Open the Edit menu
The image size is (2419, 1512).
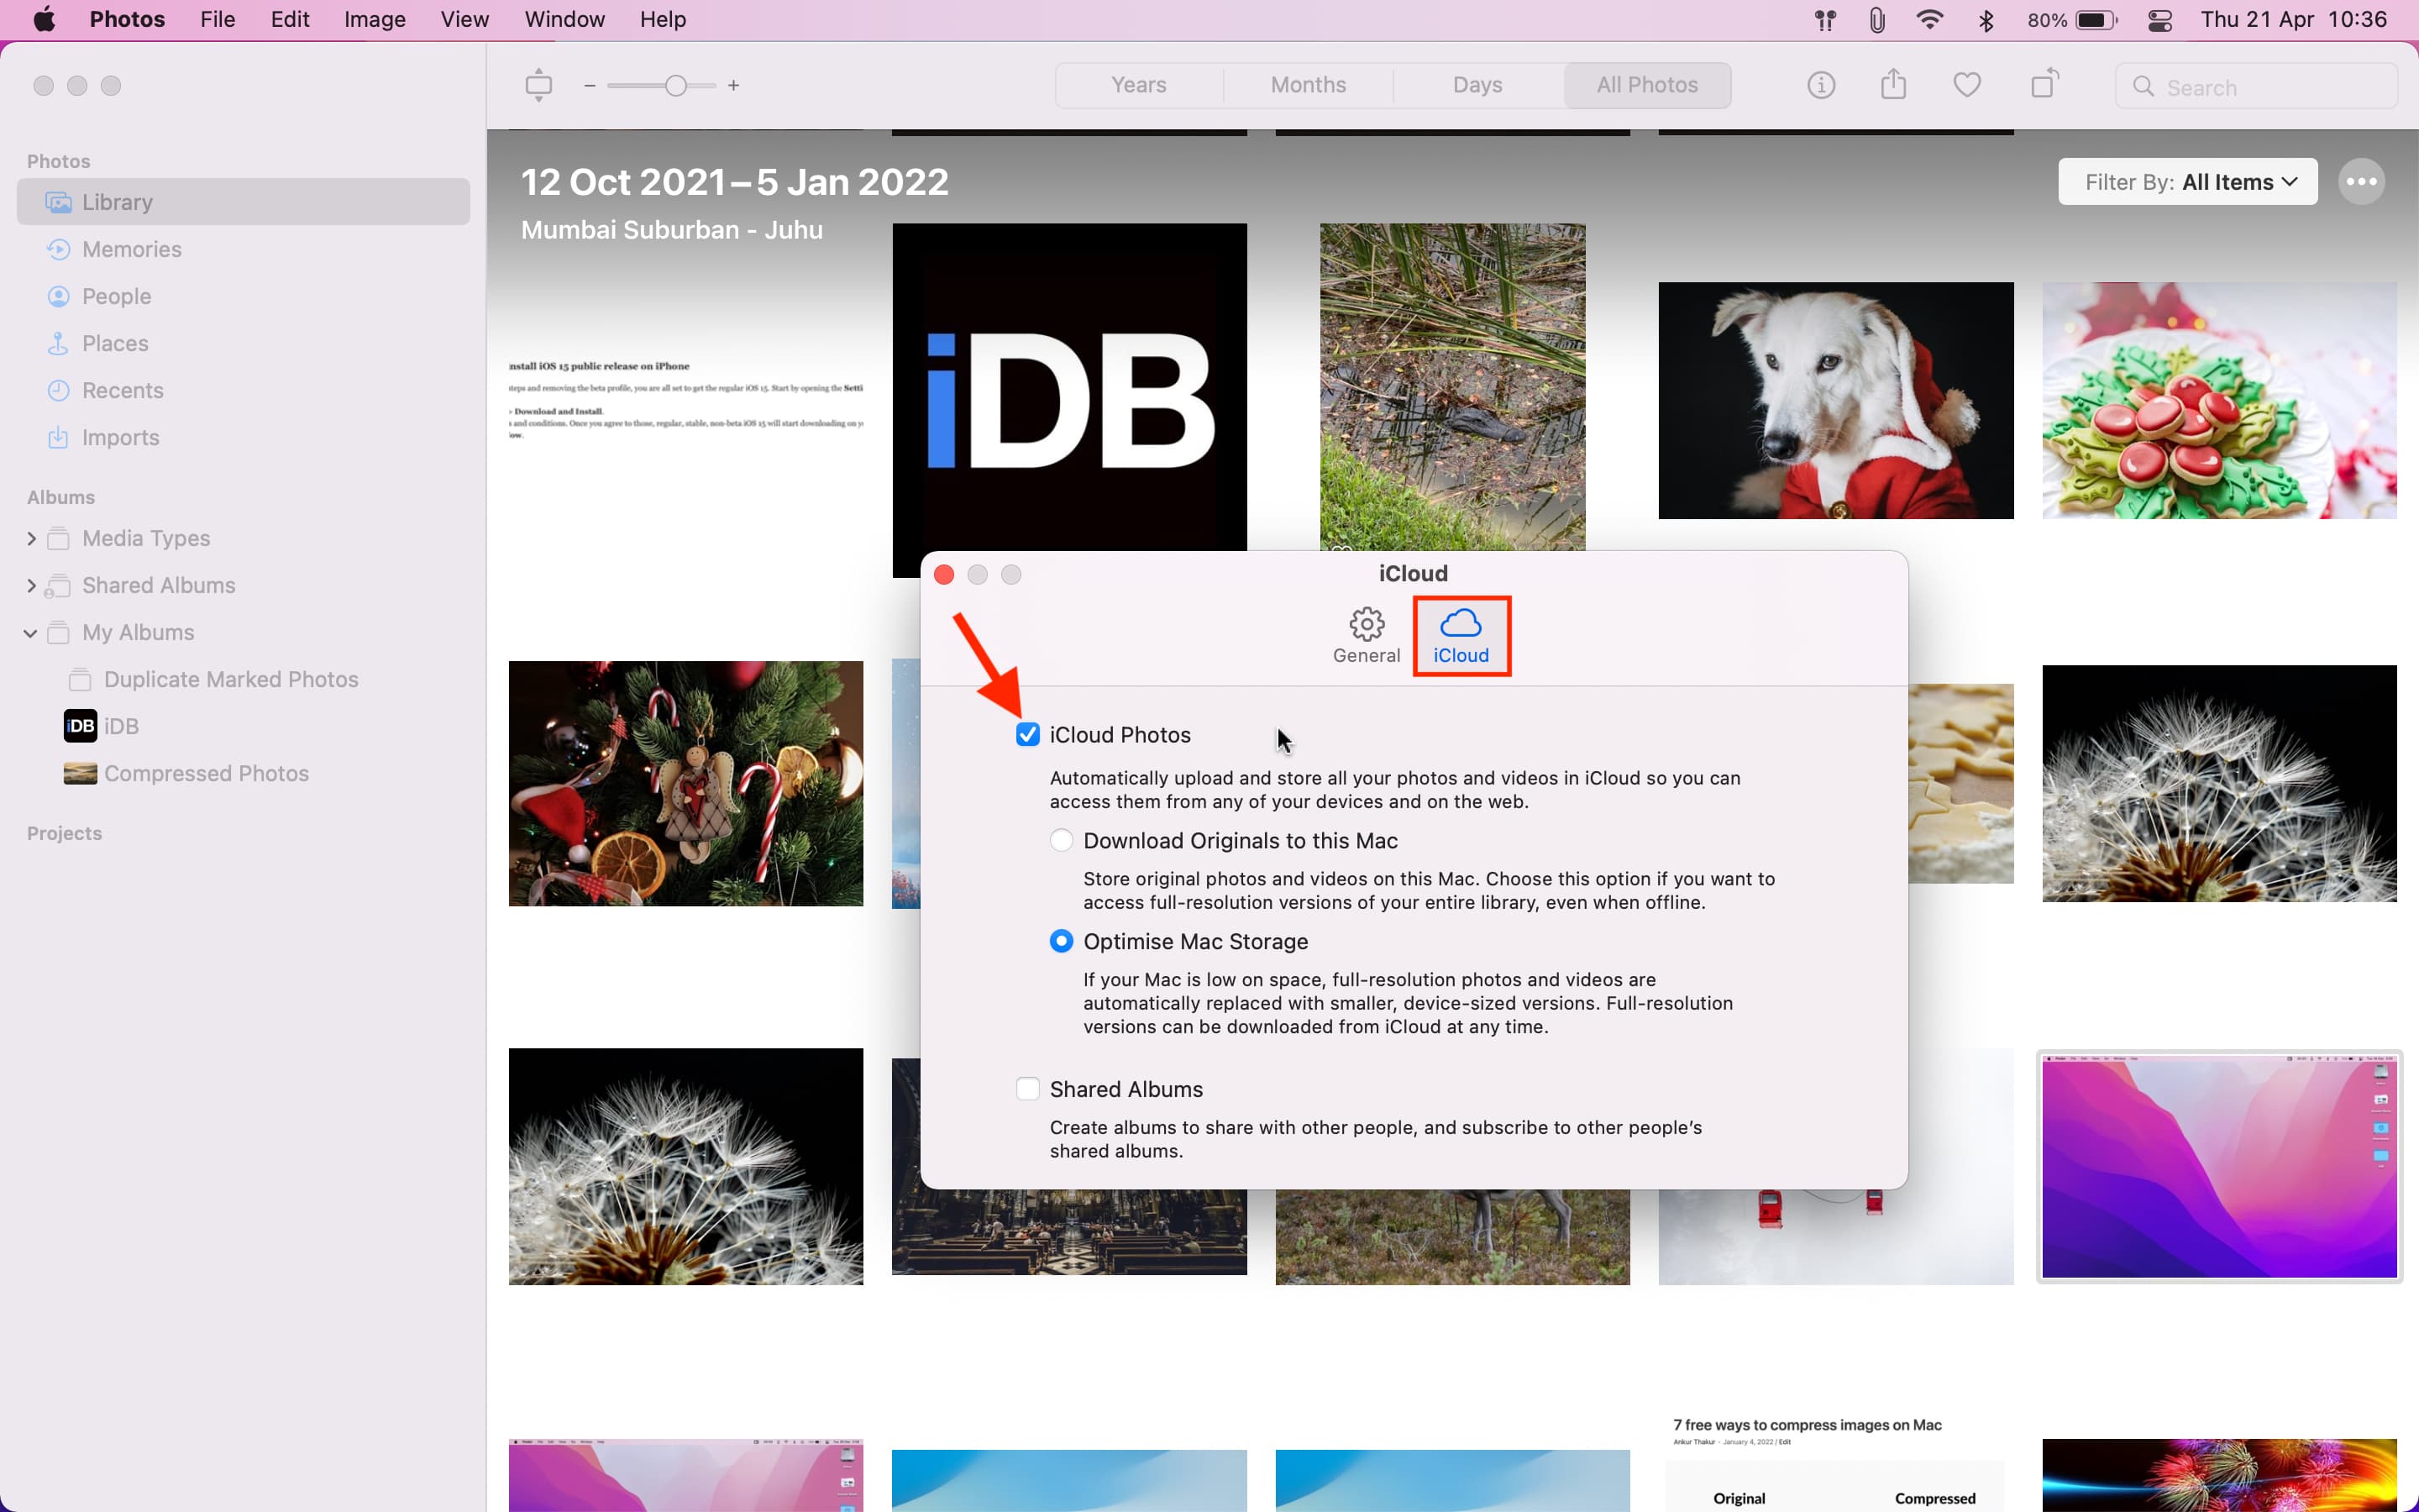(290, 20)
